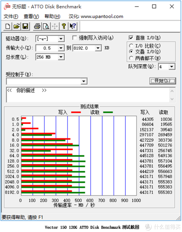Click the New document toolbar icon
Image resolution: width=182 pixels, height=232 pixels.
coord(8,26)
